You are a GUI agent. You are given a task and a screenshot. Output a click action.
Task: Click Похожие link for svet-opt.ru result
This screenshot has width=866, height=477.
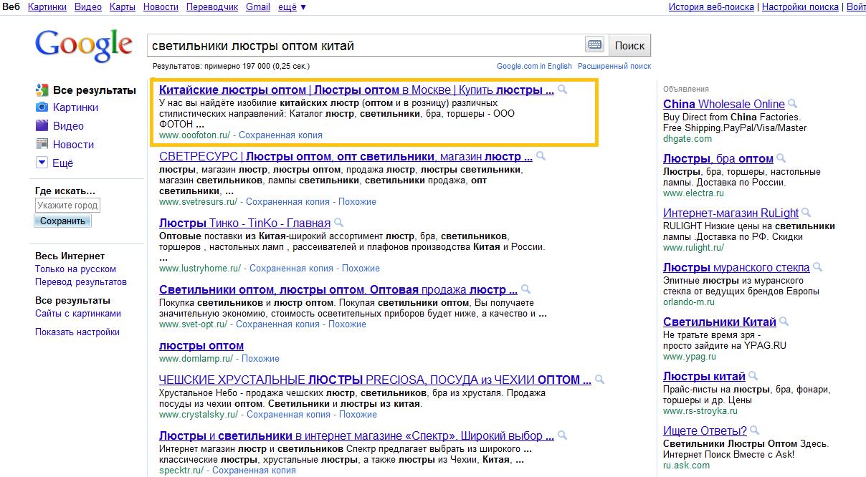[347, 324]
